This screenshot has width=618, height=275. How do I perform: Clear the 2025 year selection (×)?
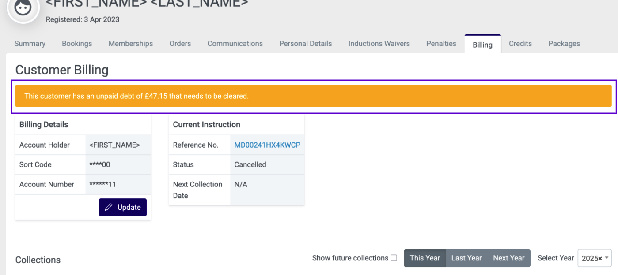click(x=600, y=259)
